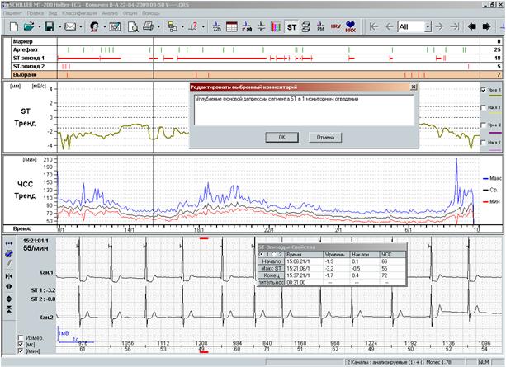Open dropdown arrow beside the printer icon

click(x=158, y=27)
